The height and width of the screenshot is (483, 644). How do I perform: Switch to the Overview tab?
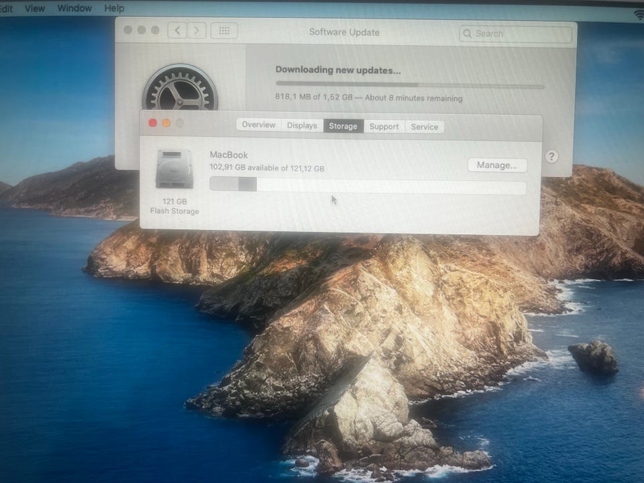pos(258,125)
